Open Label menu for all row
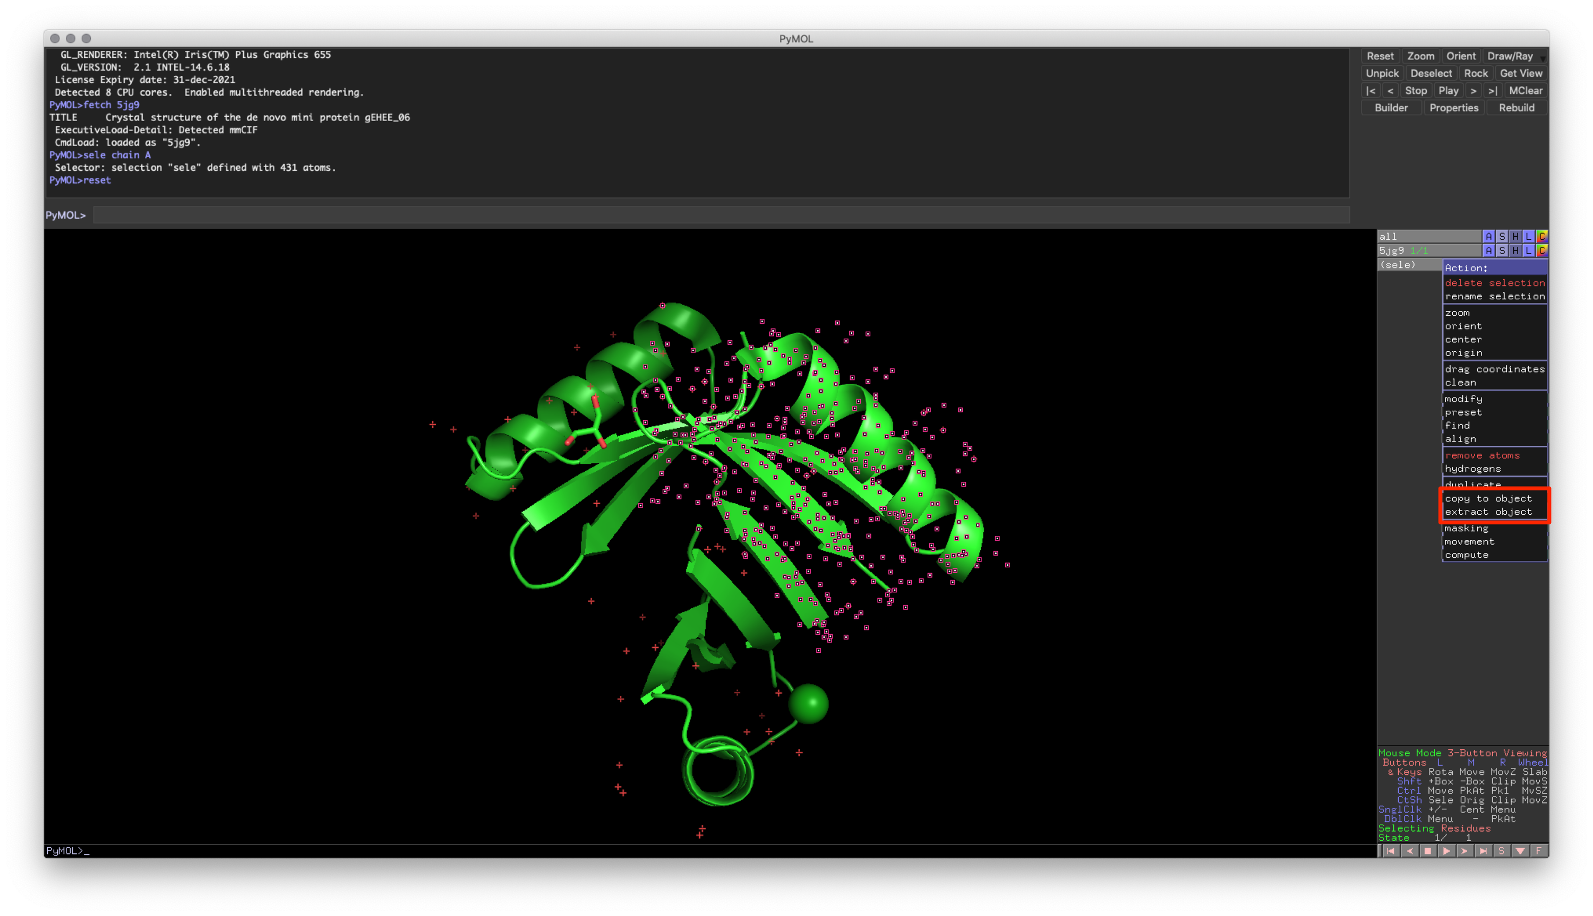 1528,237
